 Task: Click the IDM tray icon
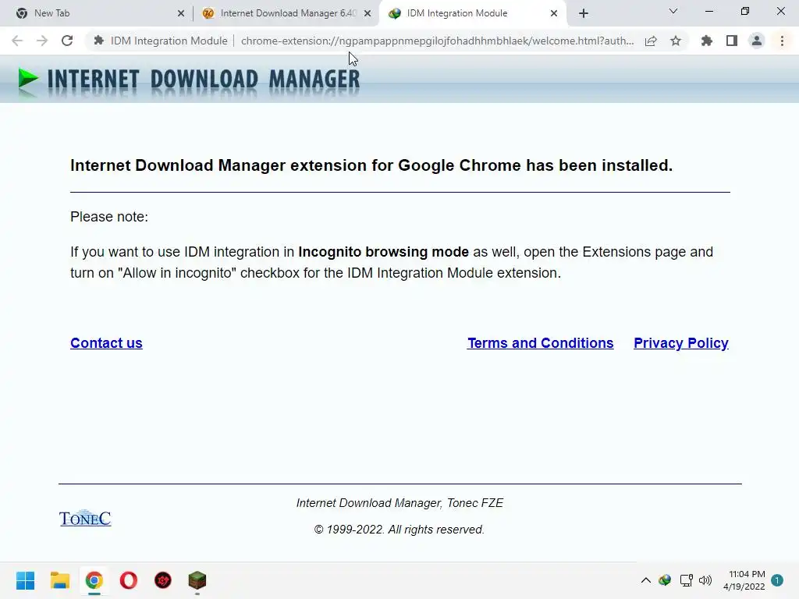coord(665,580)
